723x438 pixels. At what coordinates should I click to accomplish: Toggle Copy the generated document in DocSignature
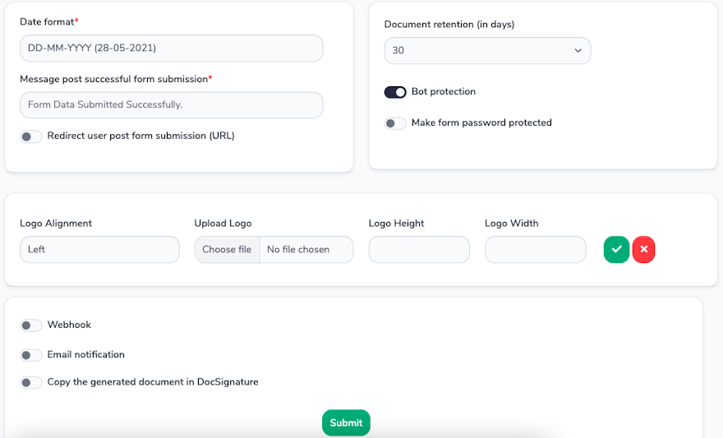click(31, 383)
